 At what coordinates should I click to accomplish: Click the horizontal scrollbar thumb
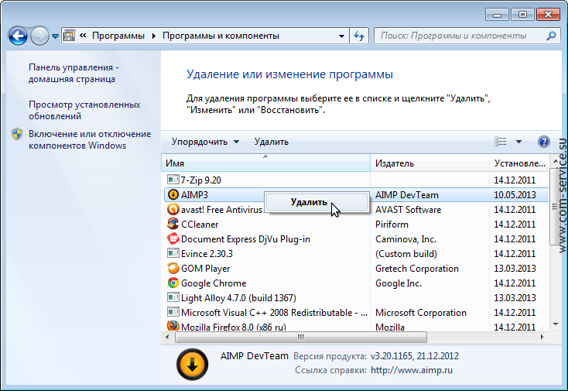(x=301, y=338)
